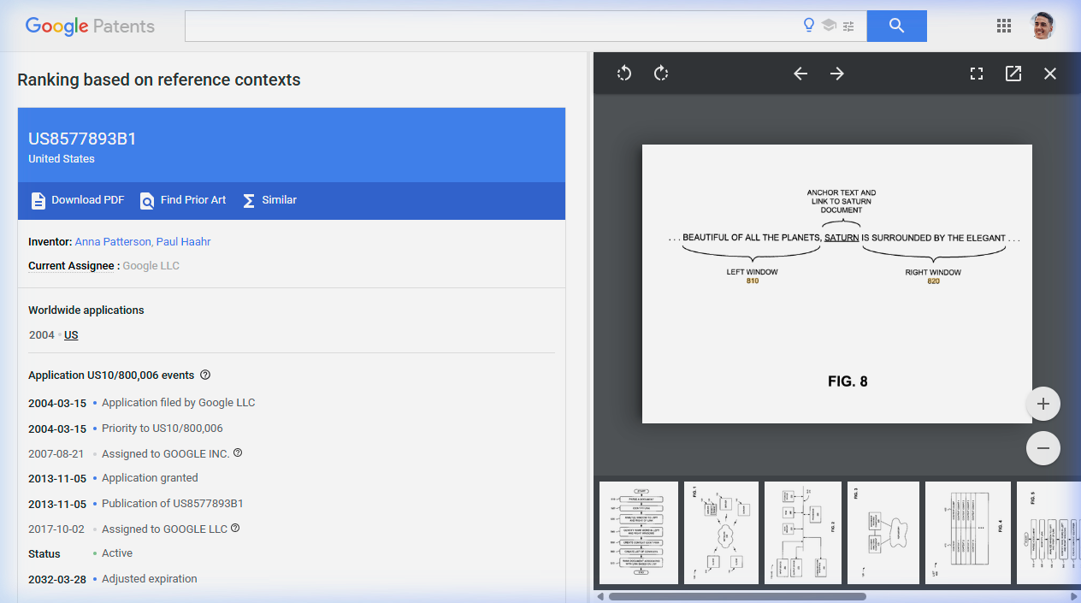The width and height of the screenshot is (1081, 603).
Task: Select the FIG. 4 thumbnail
Action: coord(968,533)
